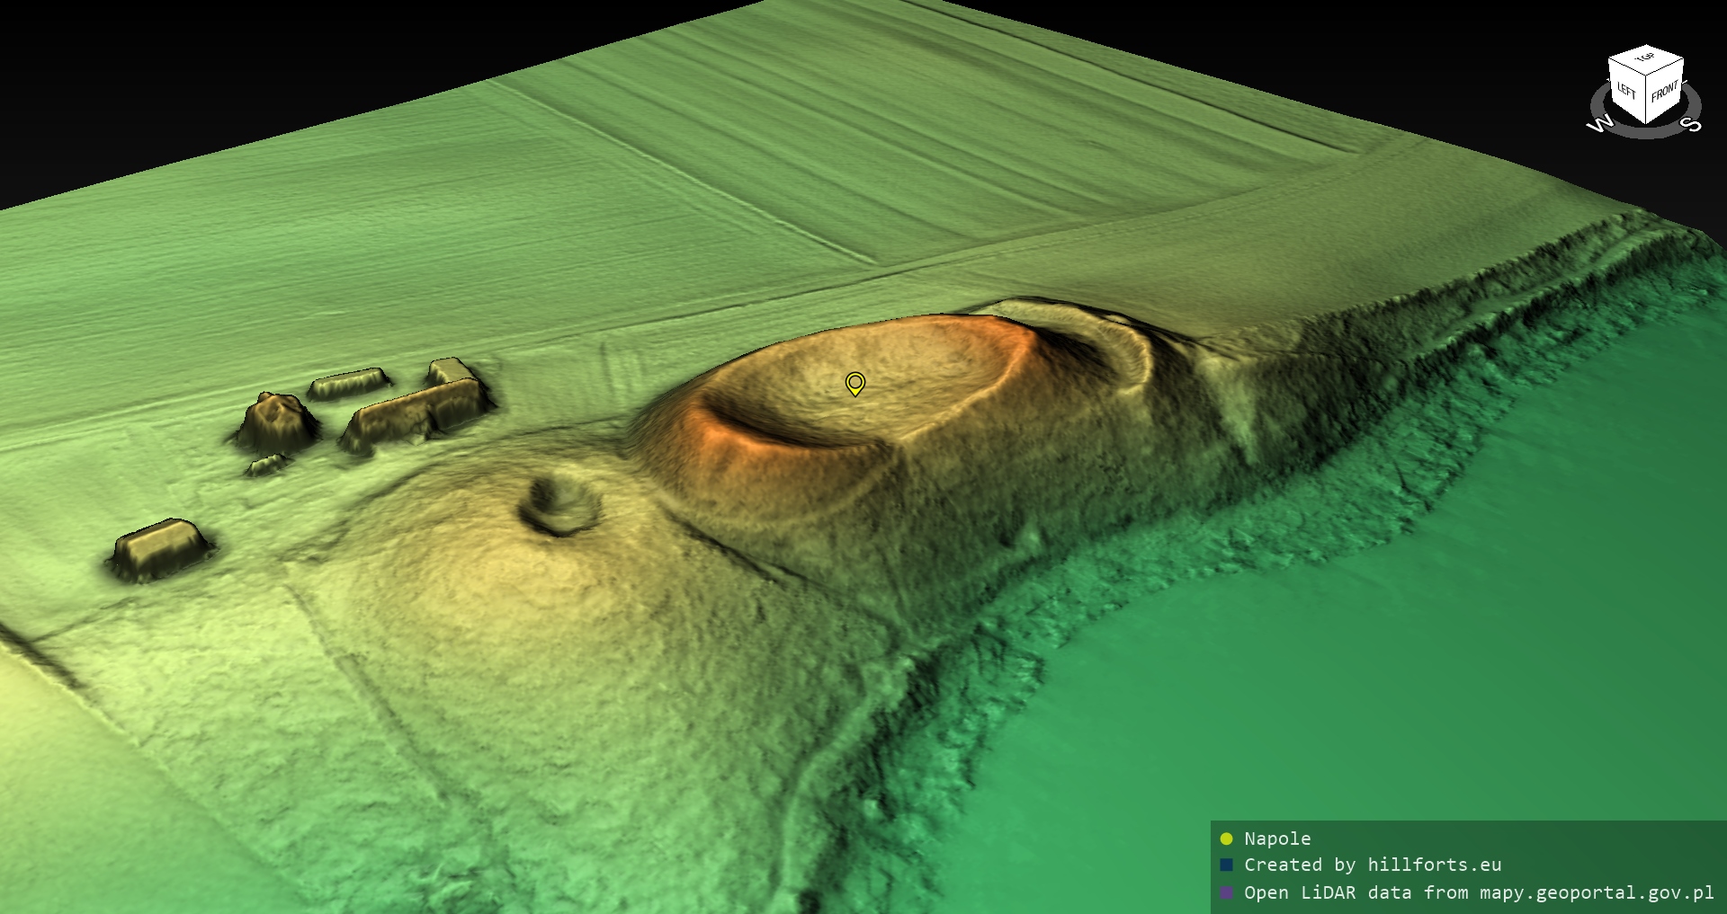Select the Napole legend entry
Screen dimensions: 1727x914
[x=1277, y=839]
